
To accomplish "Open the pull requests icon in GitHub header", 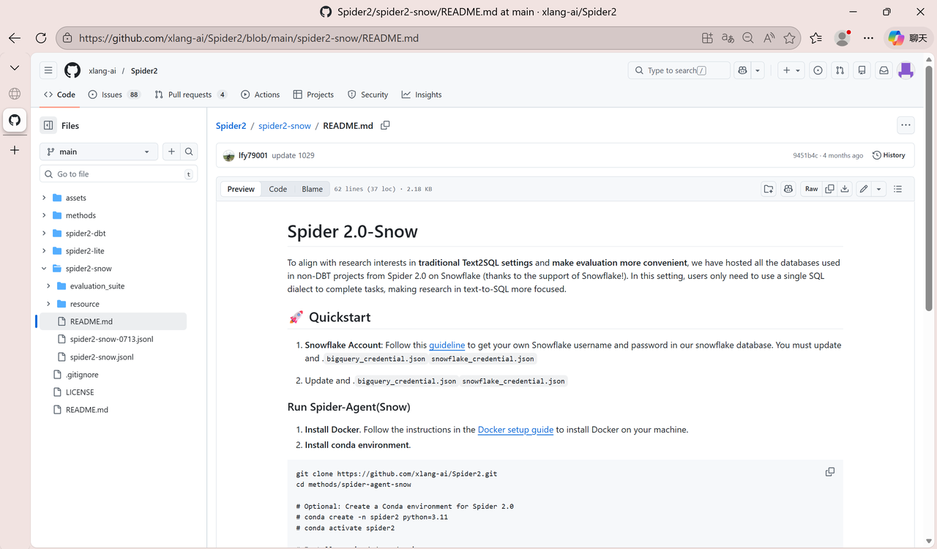I will (x=840, y=70).
